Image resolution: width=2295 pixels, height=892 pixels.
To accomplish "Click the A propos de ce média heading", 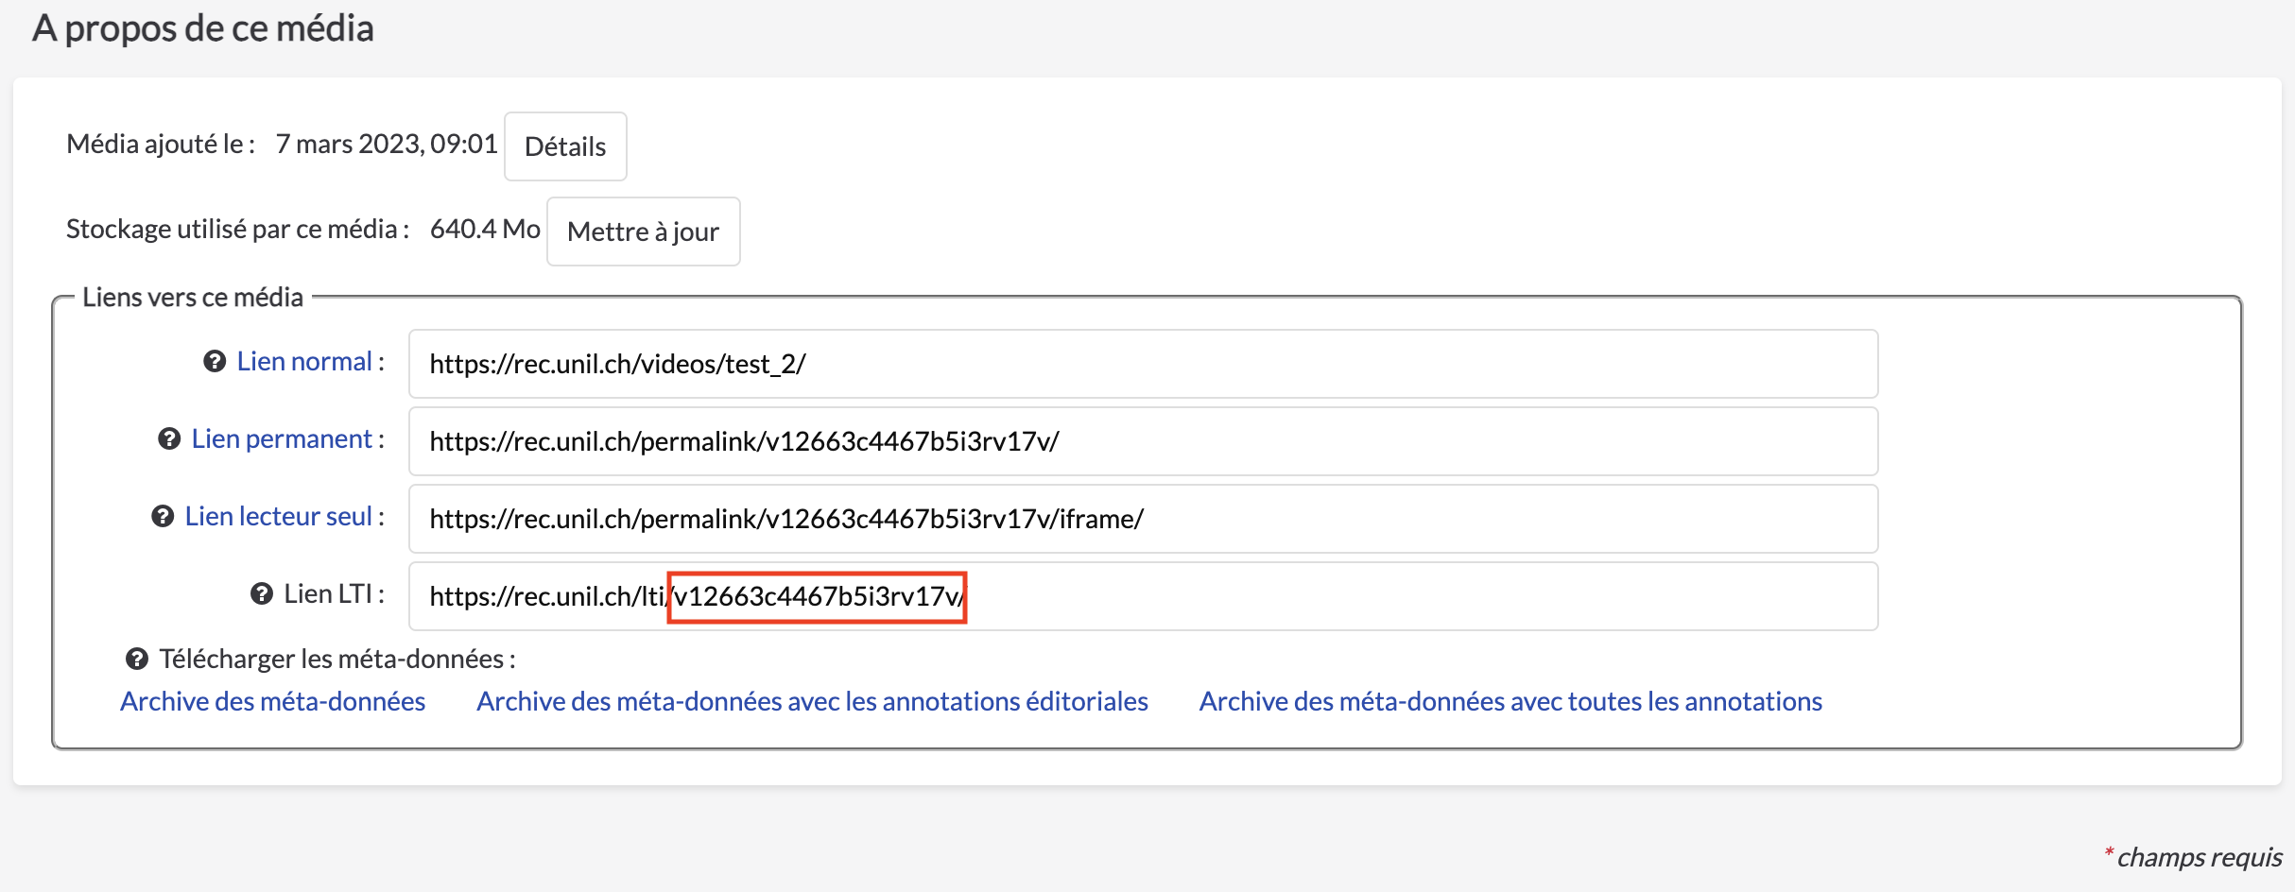I will 203,28.
